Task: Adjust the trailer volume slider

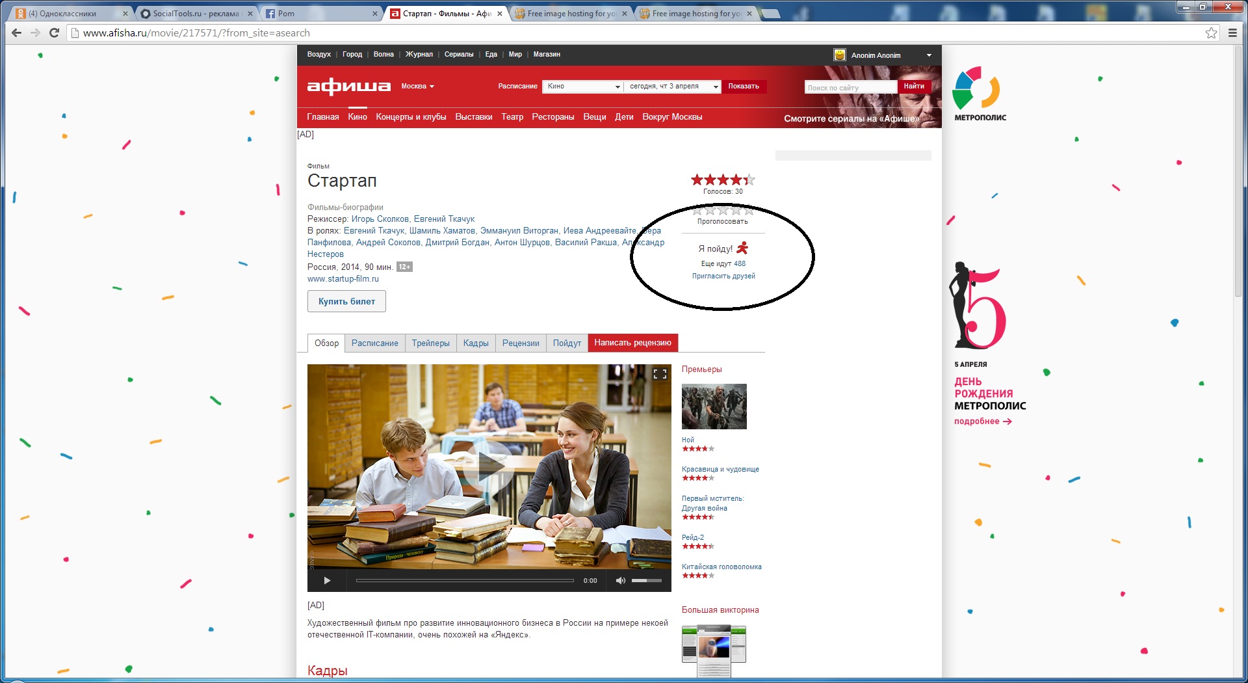Action: pyautogui.click(x=647, y=581)
